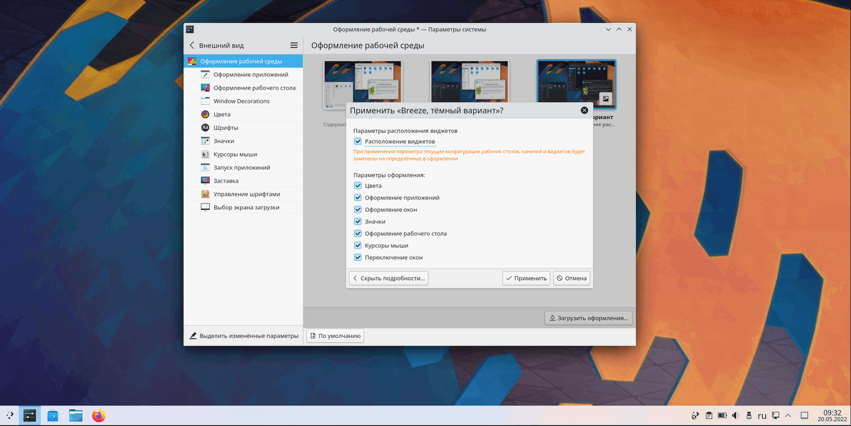851x426 pixels.
Task: Select the Оформление рабочей среды sidebar item
Action: 243,61
